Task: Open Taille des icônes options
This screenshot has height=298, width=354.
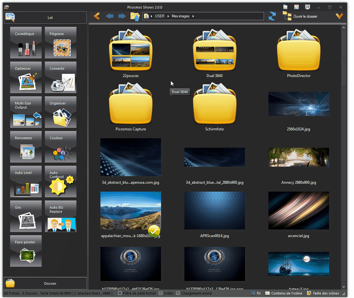Action: [x=323, y=293]
